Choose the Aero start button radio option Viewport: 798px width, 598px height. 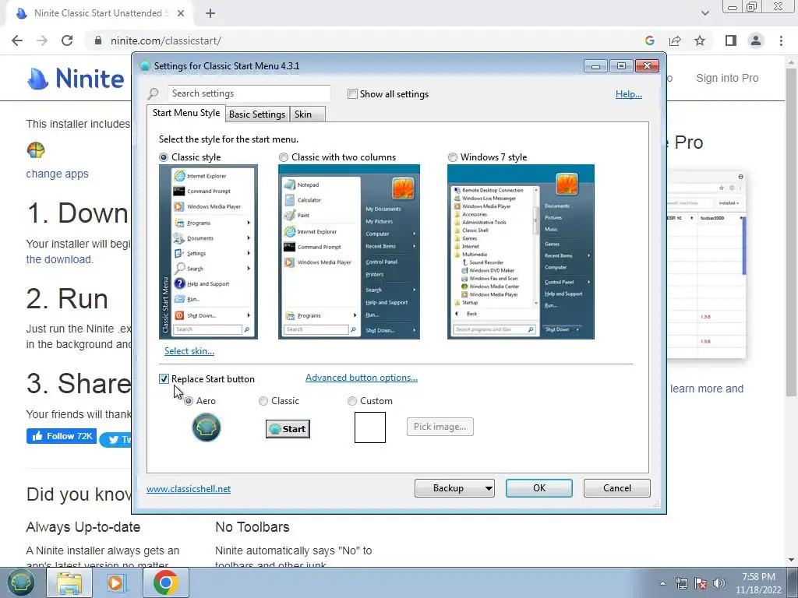[x=189, y=401]
